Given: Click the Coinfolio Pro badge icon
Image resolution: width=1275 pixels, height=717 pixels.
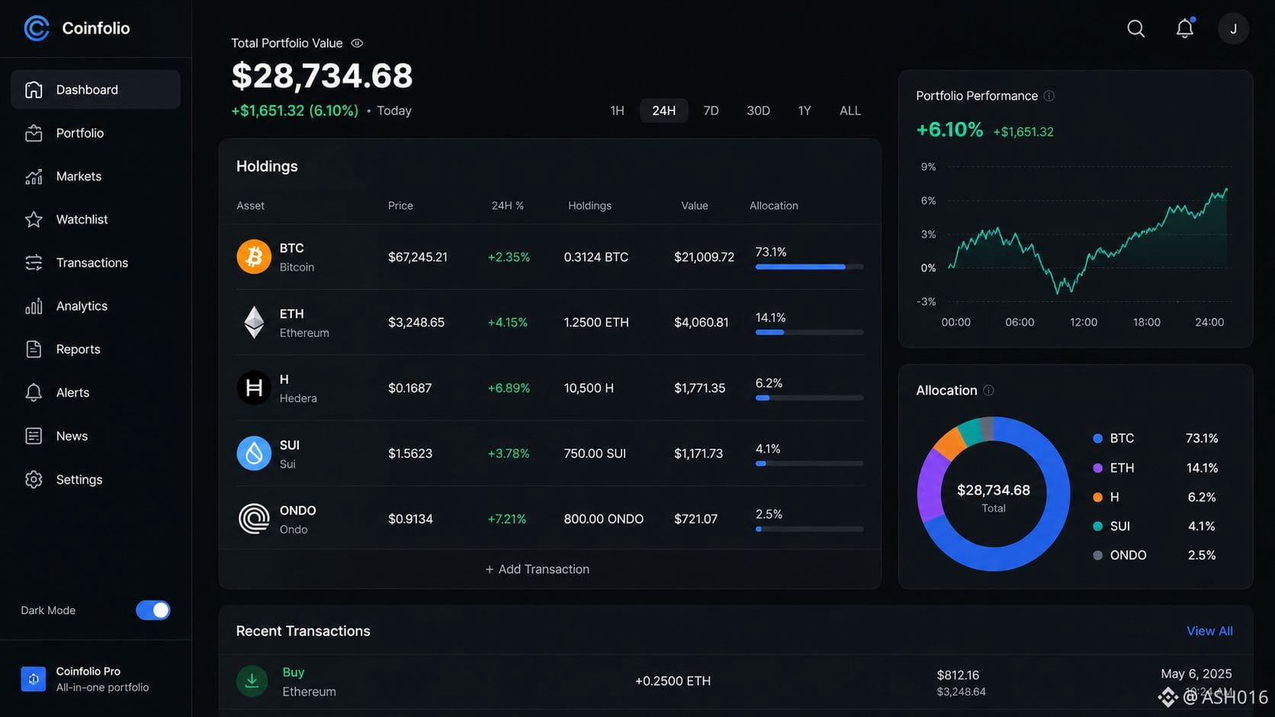Looking at the screenshot, I should pyautogui.click(x=33, y=679).
